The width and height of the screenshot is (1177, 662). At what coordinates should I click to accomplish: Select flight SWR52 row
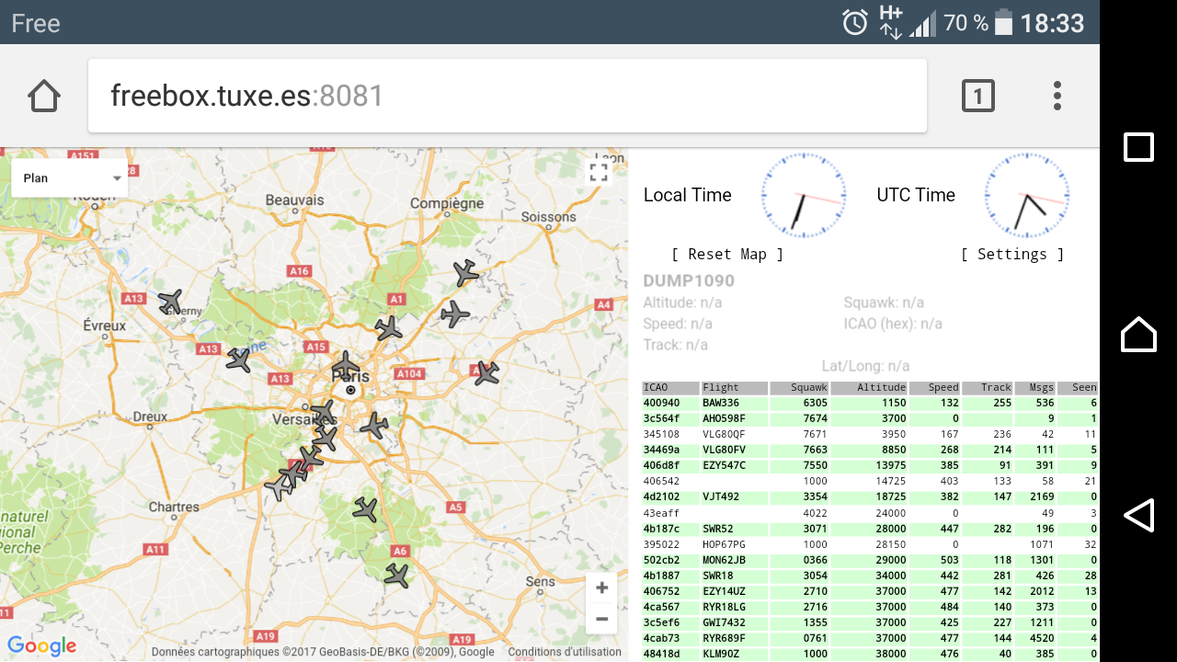870,529
